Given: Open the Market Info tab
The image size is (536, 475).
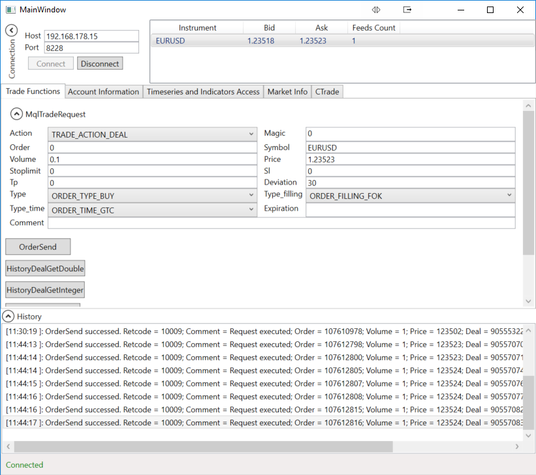Looking at the screenshot, I should (x=287, y=91).
